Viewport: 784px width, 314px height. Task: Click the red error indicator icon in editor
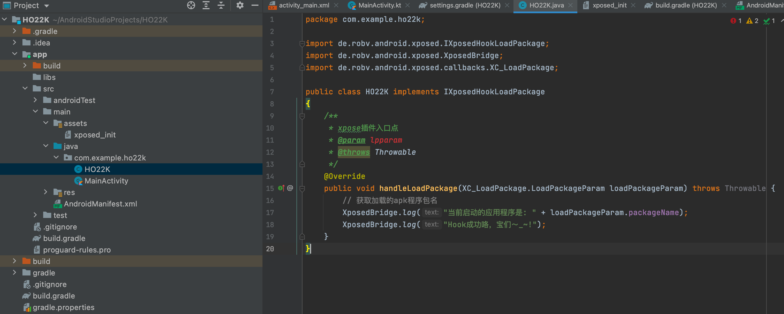pyautogui.click(x=733, y=21)
